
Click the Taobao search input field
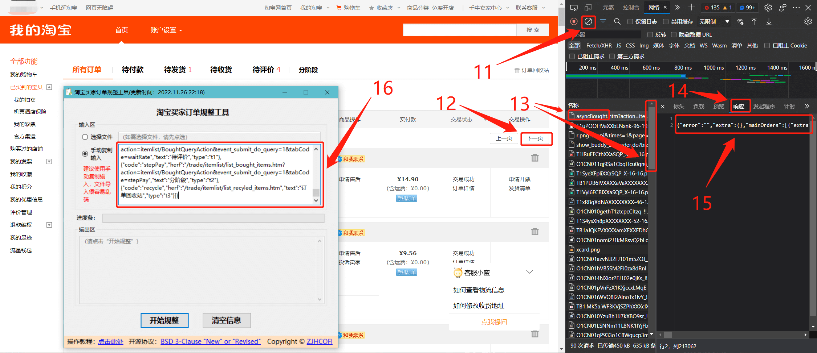(x=459, y=30)
